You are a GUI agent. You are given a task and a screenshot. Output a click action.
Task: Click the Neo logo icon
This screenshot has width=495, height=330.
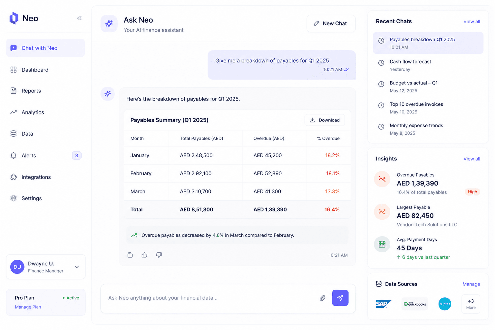pyautogui.click(x=14, y=18)
